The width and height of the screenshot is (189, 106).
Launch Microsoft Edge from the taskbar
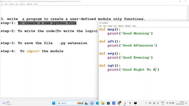(97, 103)
